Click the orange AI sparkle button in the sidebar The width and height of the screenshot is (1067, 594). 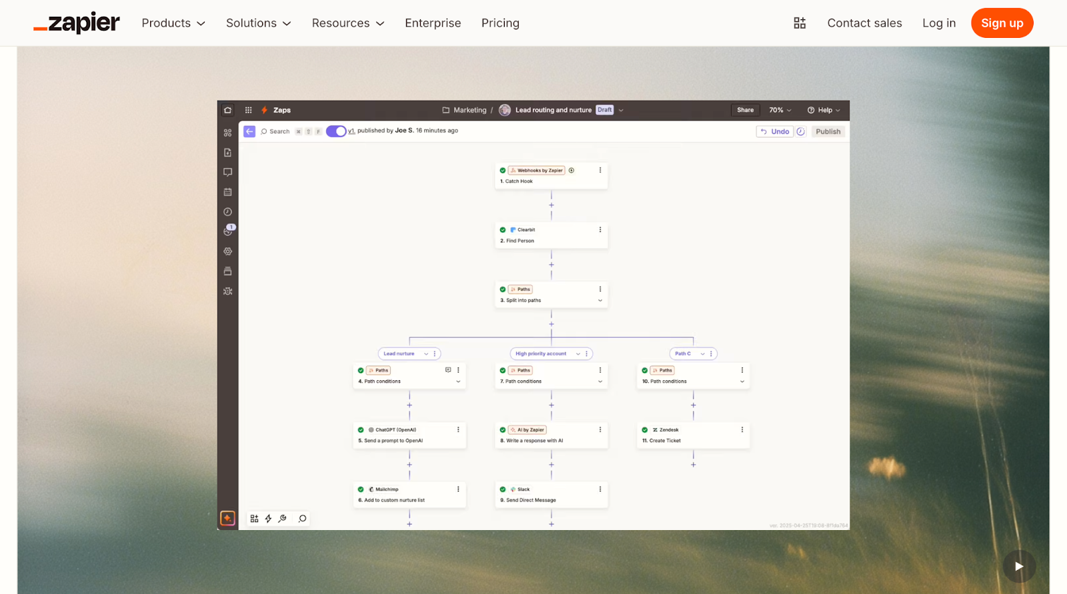pos(227,518)
